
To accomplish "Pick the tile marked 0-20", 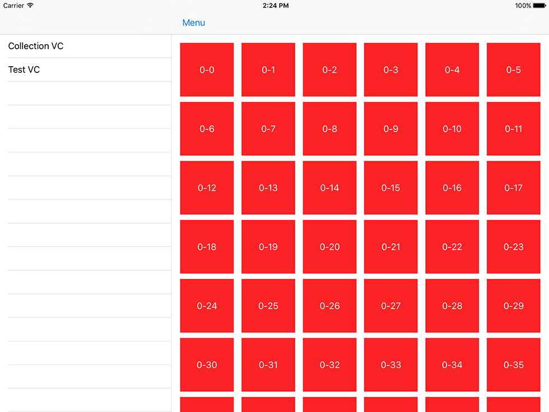I will pyautogui.click(x=329, y=247).
